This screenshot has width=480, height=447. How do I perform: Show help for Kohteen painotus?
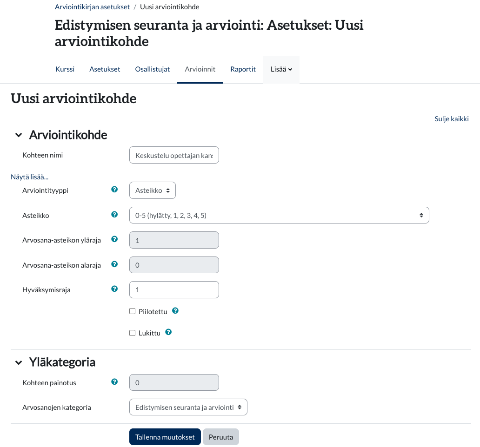point(114,382)
